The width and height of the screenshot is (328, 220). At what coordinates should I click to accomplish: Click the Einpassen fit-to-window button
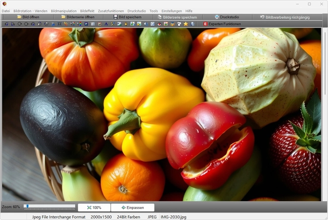click(132, 208)
